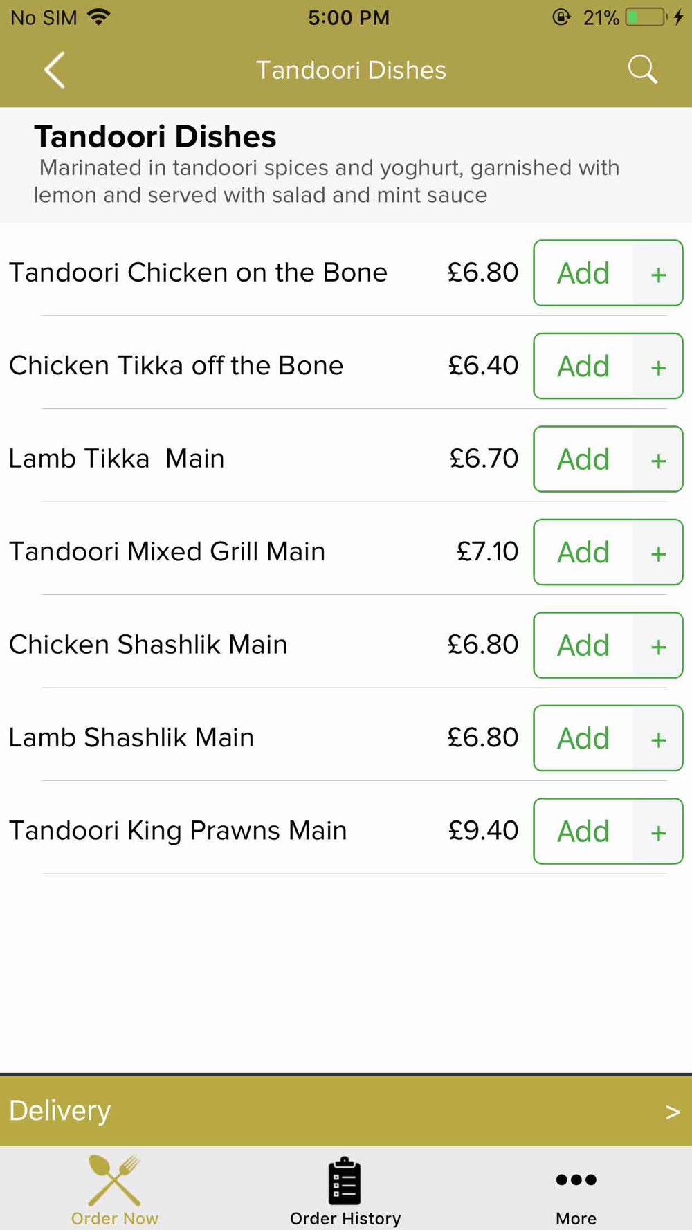Add Tandoori Chicken on the Bone
Screen dimensions: 692x1230
point(583,273)
